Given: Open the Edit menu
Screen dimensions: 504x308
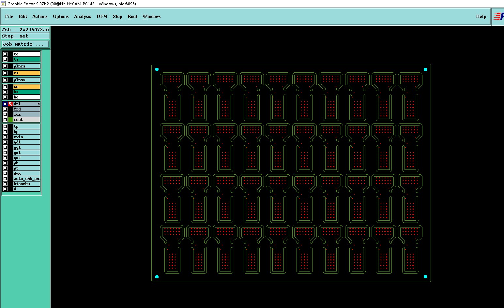Looking at the screenshot, I should (23, 16).
